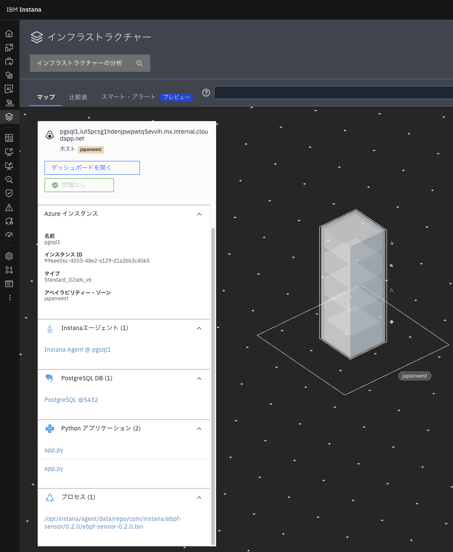Open the Platforms sidebar icon
Screen dimensions: 453x552
click(9, 103)
